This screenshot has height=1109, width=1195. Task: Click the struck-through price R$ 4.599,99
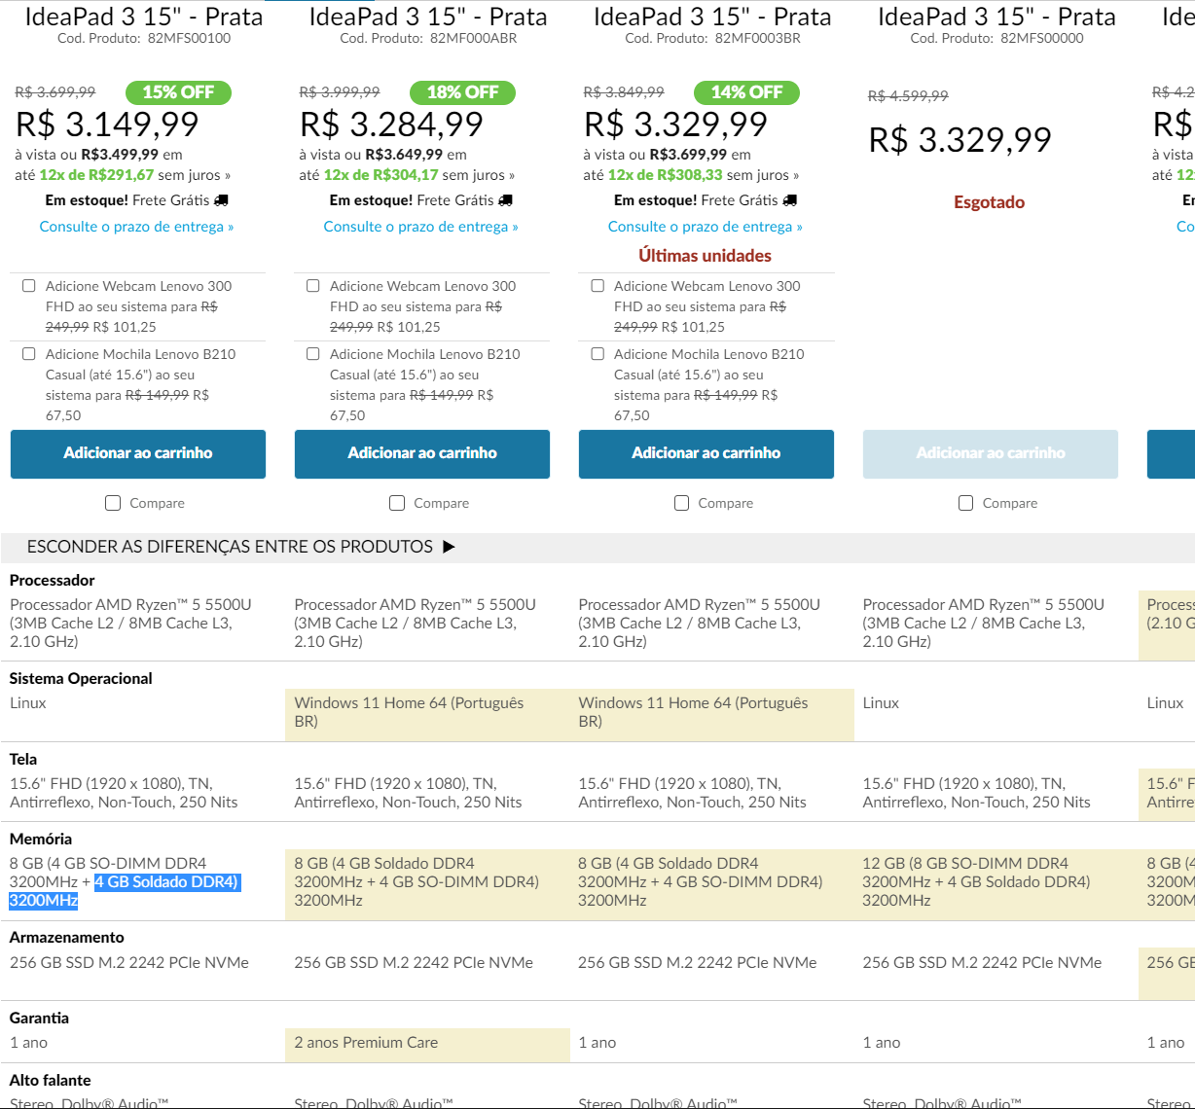click(908, 96)
